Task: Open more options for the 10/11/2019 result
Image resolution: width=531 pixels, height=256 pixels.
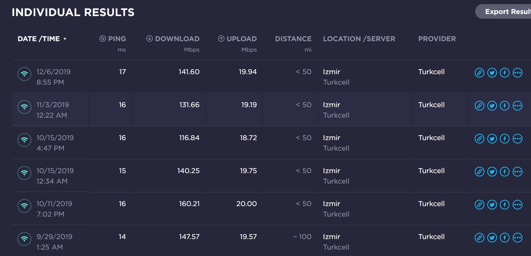Action: (518, 205)
